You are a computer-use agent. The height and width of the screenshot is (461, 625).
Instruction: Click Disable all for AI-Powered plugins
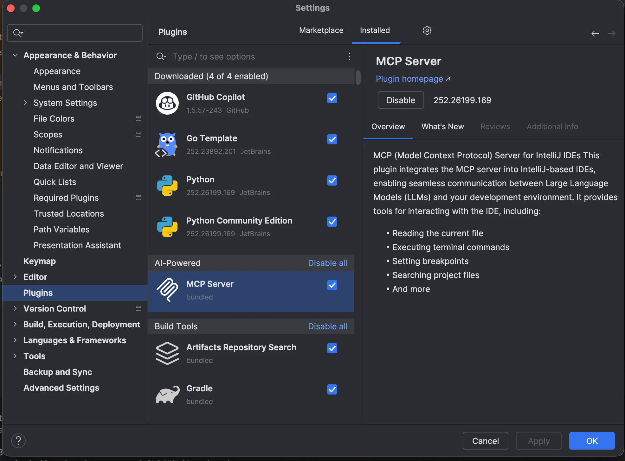(x=327, y=263)
